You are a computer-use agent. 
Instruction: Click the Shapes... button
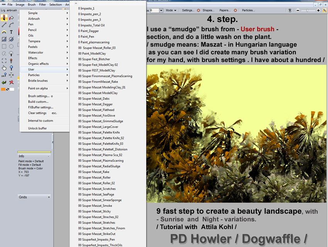[x=208, y=10]
